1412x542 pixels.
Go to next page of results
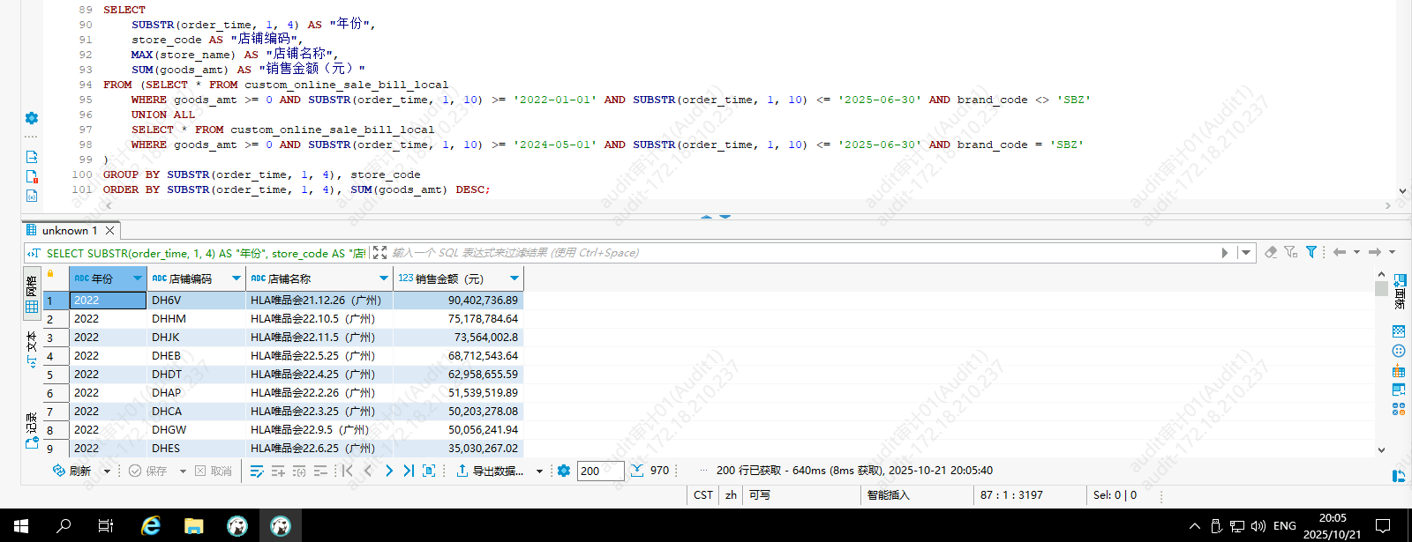click(388, 471)
